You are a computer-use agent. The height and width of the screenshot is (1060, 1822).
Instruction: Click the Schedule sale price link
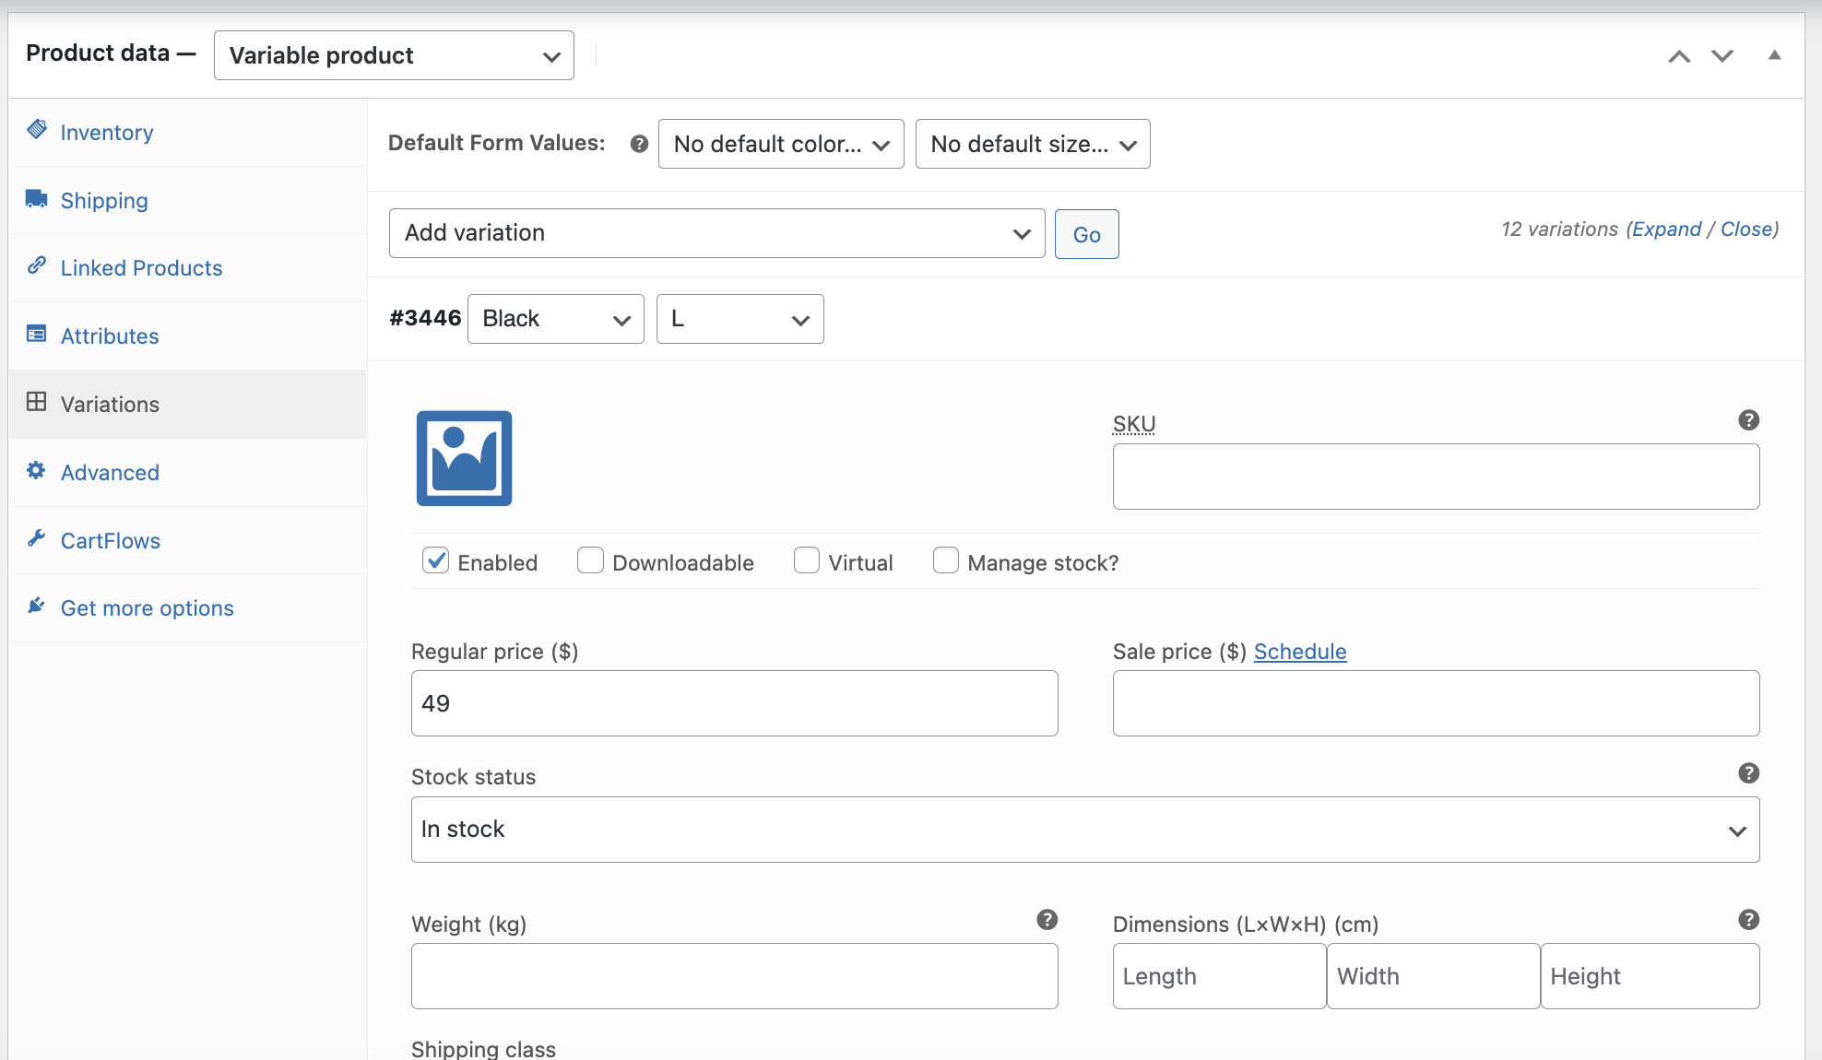[x=1299, y=652]
